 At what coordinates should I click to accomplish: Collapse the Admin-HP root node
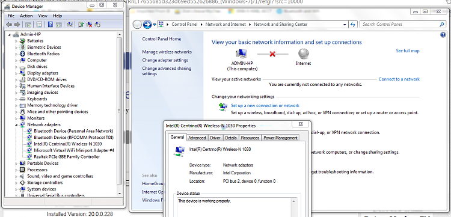[10, 35]
